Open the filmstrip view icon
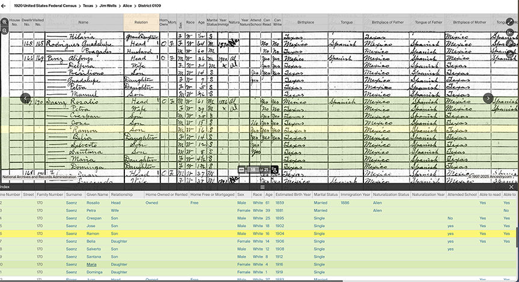The height and width of the screenshot is (282, 519). tap(241, 170)
